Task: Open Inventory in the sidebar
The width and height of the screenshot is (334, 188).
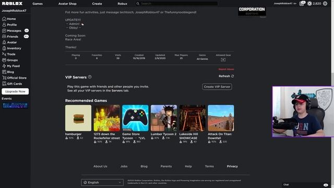Action: (x=11, y=49)
